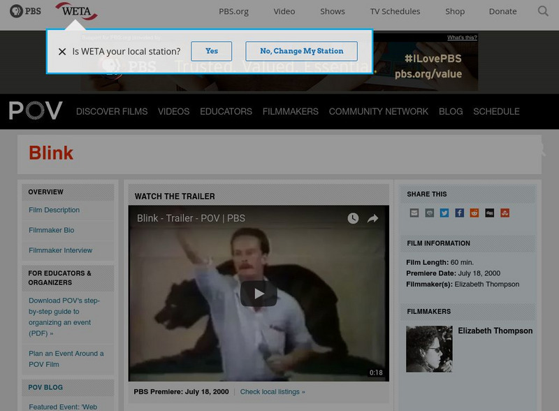The image size is (559, 411).
Task: Open the Shop menu item
Action: tap(455, 11)
